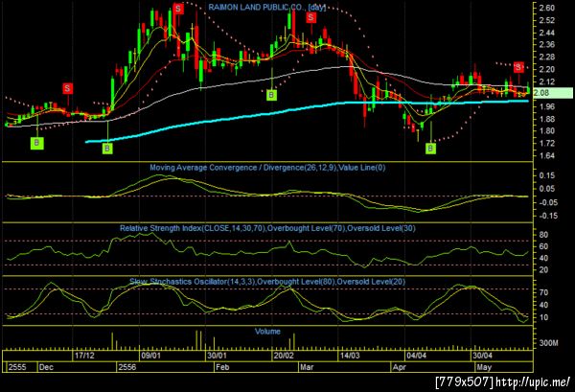The width and height of the screenshot is (575, 392).
Task: Click the Dec month label
Action: [x=46, y=367]
